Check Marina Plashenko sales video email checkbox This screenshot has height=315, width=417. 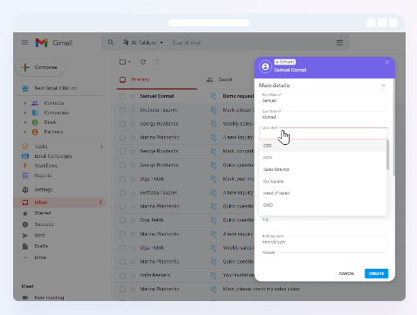tap(122, 289)
